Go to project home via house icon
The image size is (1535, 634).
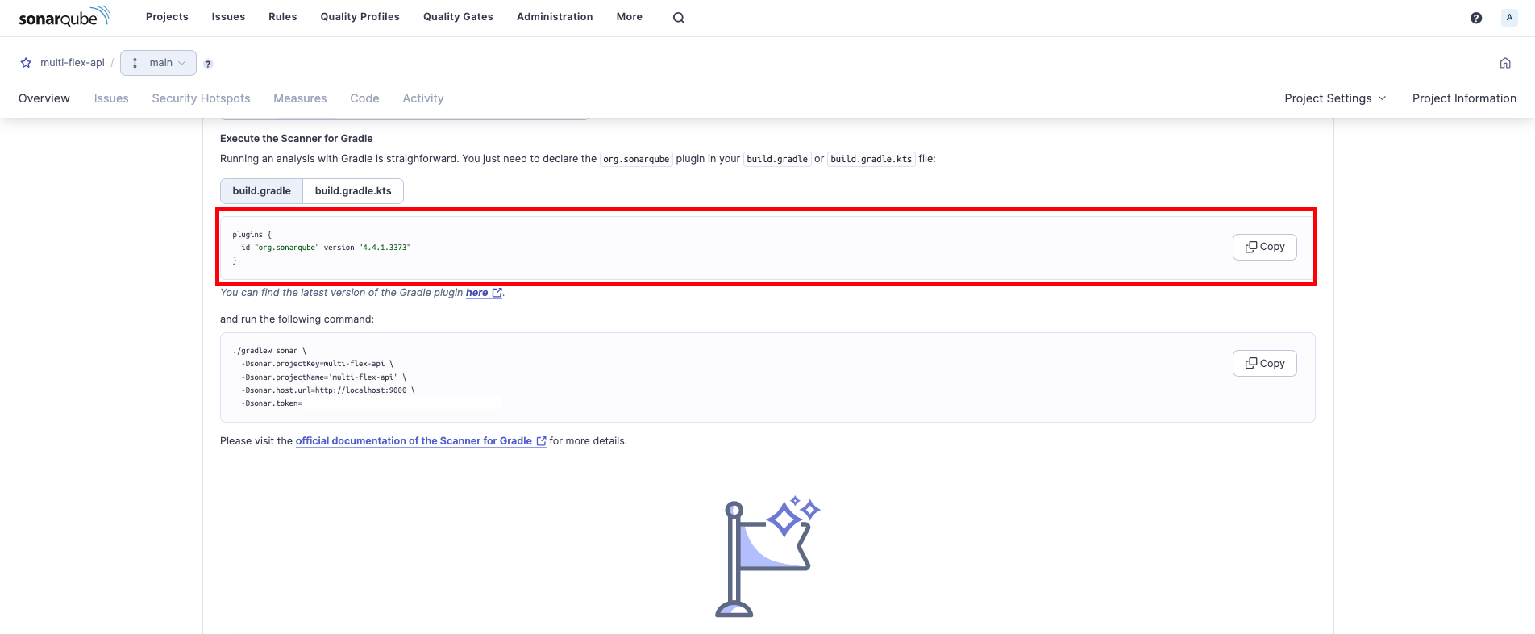(1505, 63)
